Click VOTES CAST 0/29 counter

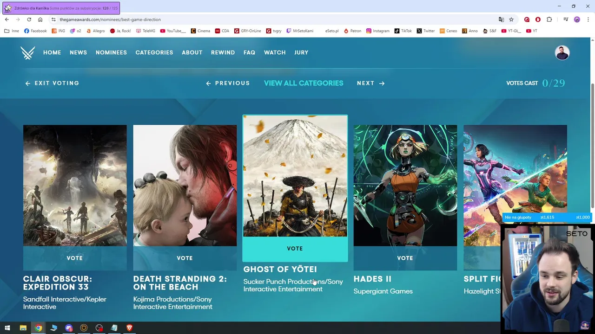tap(535, 83)
